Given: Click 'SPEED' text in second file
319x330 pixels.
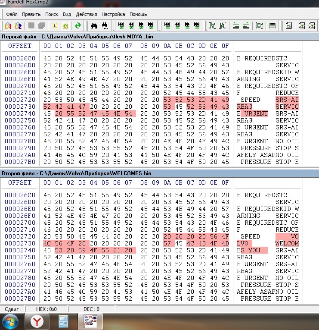Looking at the screenshot, I should coord(250,236).
